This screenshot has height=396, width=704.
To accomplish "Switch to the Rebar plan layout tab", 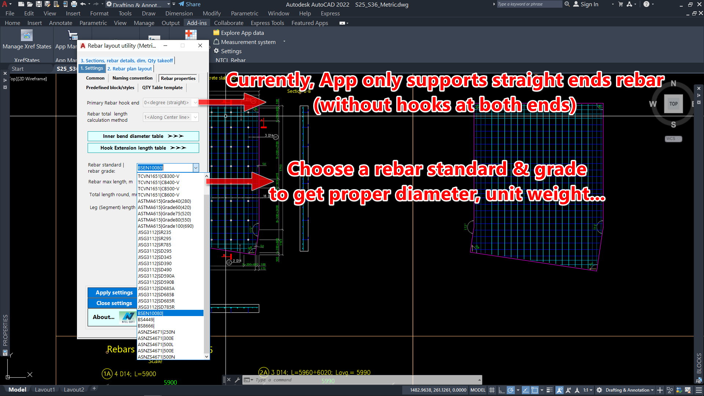I will [x=129, y=69].
